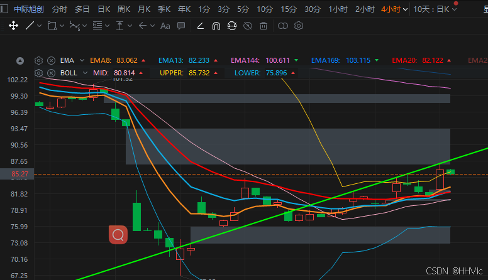The width and height of the screenshot is (488, 280).
Task: Remove the EMA indicator with X
Action: pyautogui.click(x=51, y=60)
